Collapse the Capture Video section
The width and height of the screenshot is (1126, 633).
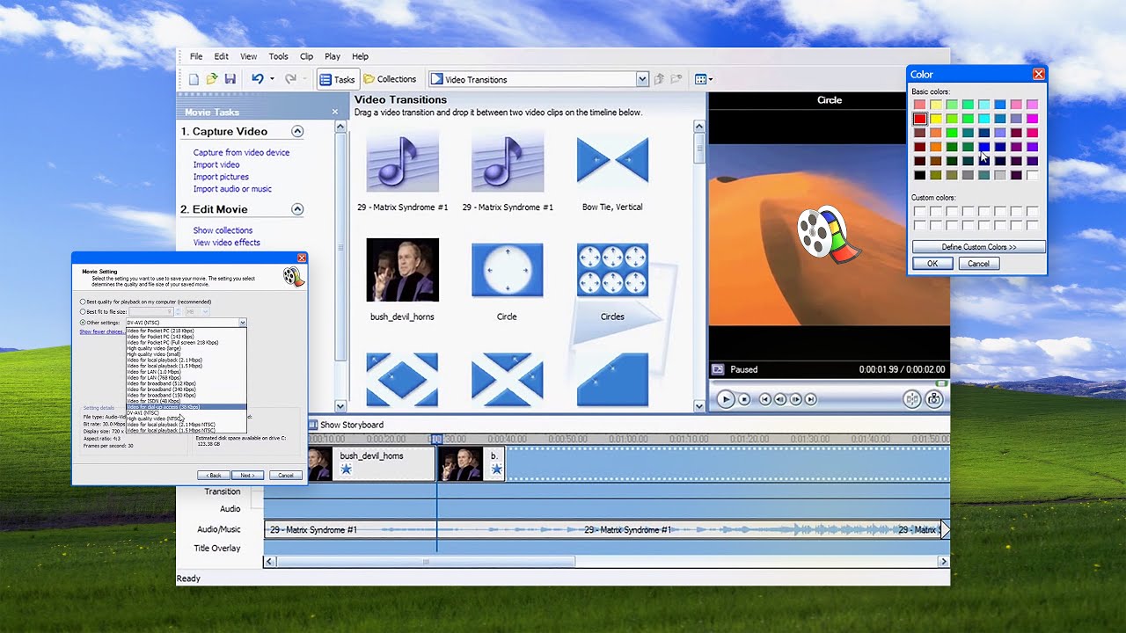tap(297, 131)
